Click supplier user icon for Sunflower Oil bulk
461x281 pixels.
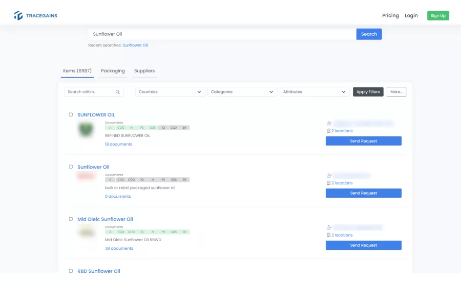point(329,176)
